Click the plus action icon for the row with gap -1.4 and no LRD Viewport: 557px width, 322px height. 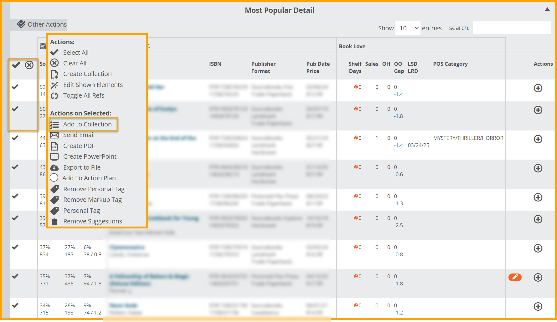click(538, 88)
